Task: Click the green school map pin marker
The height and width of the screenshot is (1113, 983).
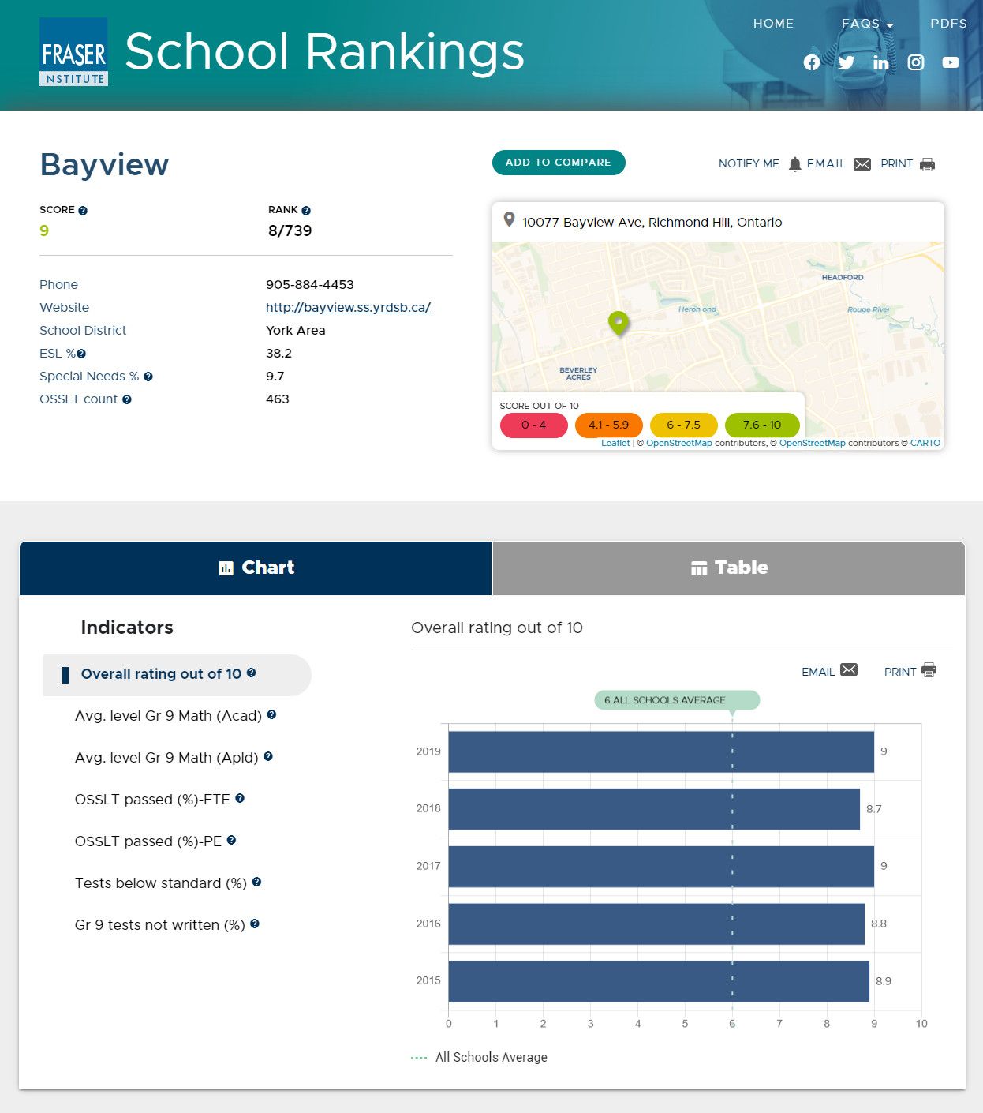Action: click(x=619, y=322)
